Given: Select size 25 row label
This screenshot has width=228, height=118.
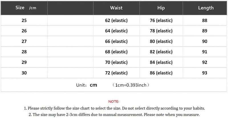Looking at the screenshot, I should click(x=24, y=21).
